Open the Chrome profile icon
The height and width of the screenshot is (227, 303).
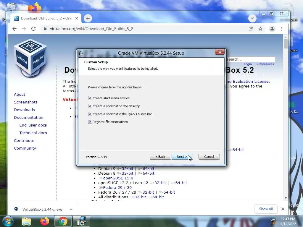pos(272,29)
